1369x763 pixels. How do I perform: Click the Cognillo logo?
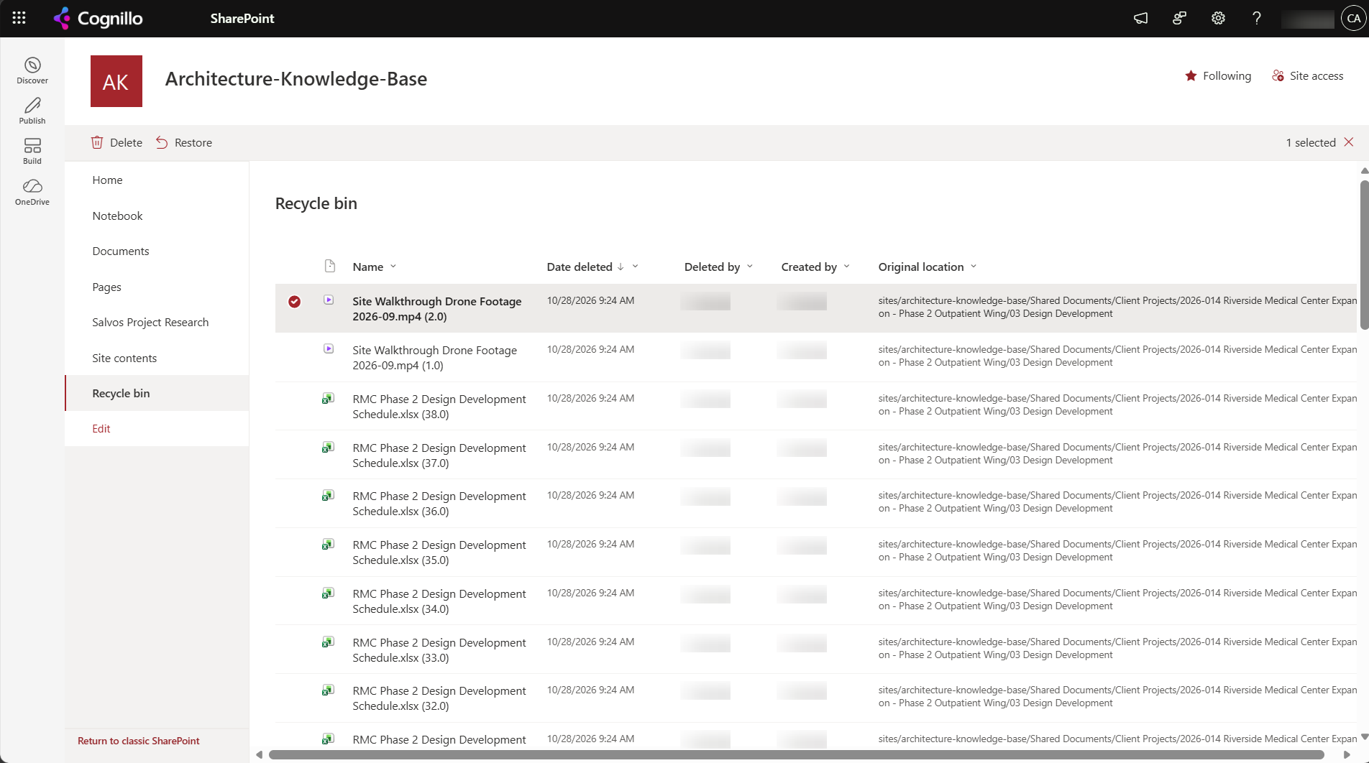coord(99,19)
